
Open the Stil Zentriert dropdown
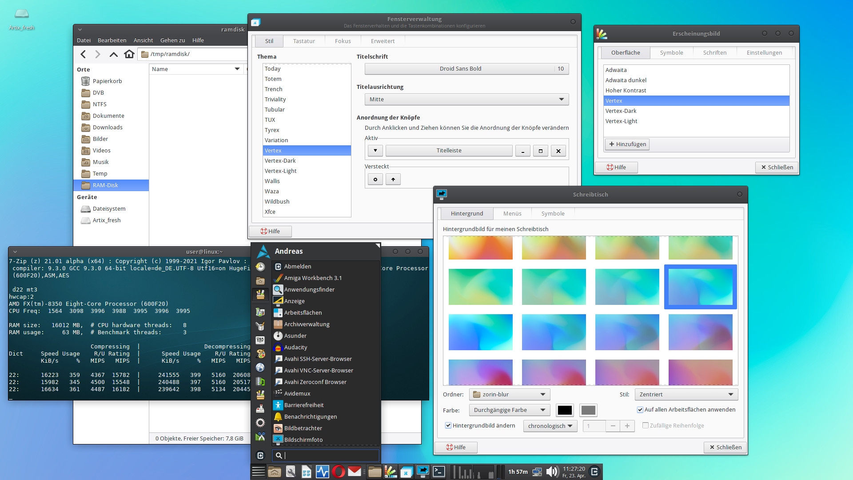coord(686,394)
